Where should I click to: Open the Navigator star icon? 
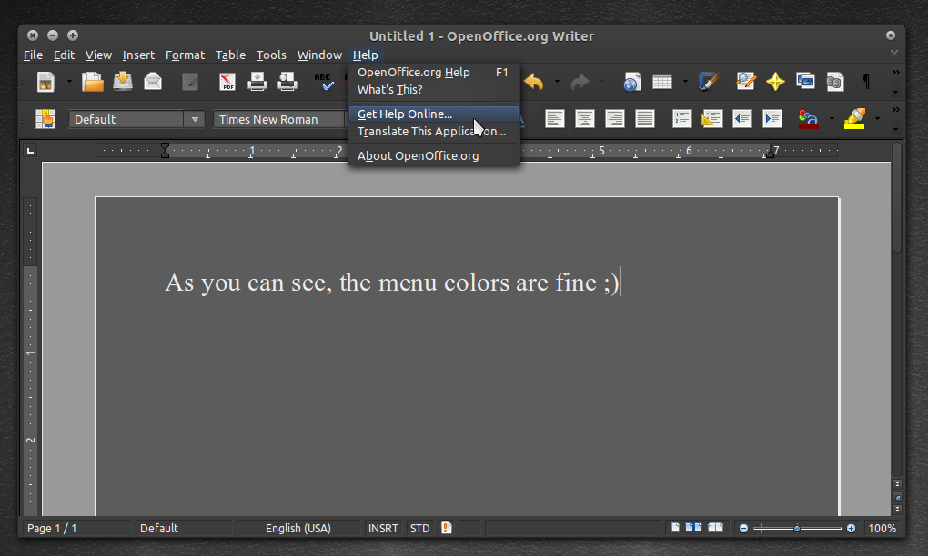[x=775, y=82]
